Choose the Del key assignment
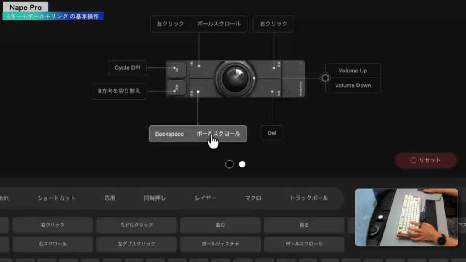Image resolution: width=466 pixels, height=262 pixels. 272,133
